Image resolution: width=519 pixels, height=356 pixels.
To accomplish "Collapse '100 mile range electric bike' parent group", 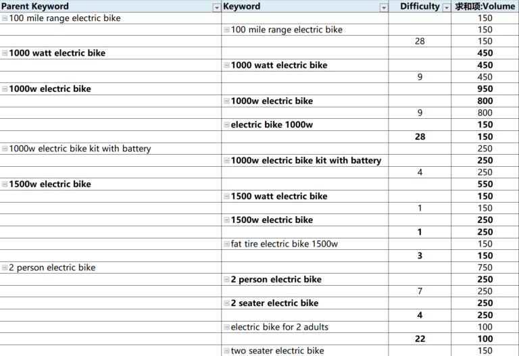I will point(5,18).
